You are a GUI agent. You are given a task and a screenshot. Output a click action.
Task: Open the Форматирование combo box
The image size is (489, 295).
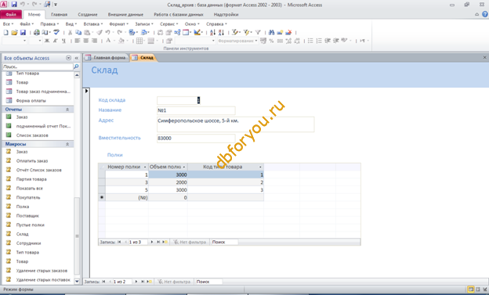click(x=237, y=41)
